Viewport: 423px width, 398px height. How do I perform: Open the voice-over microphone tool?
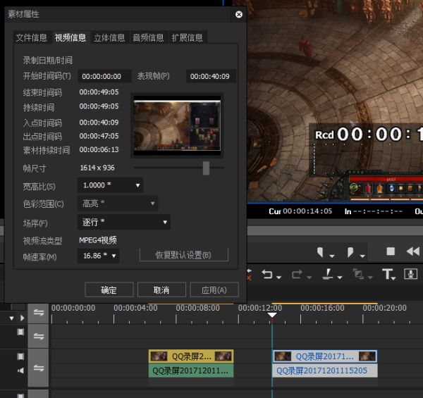pos(411,274)
